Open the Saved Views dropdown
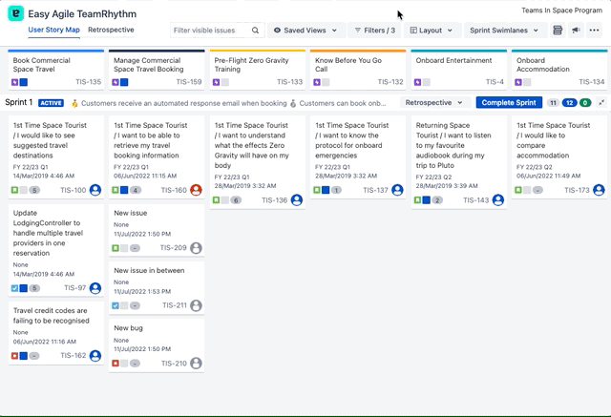 (305, 31)
